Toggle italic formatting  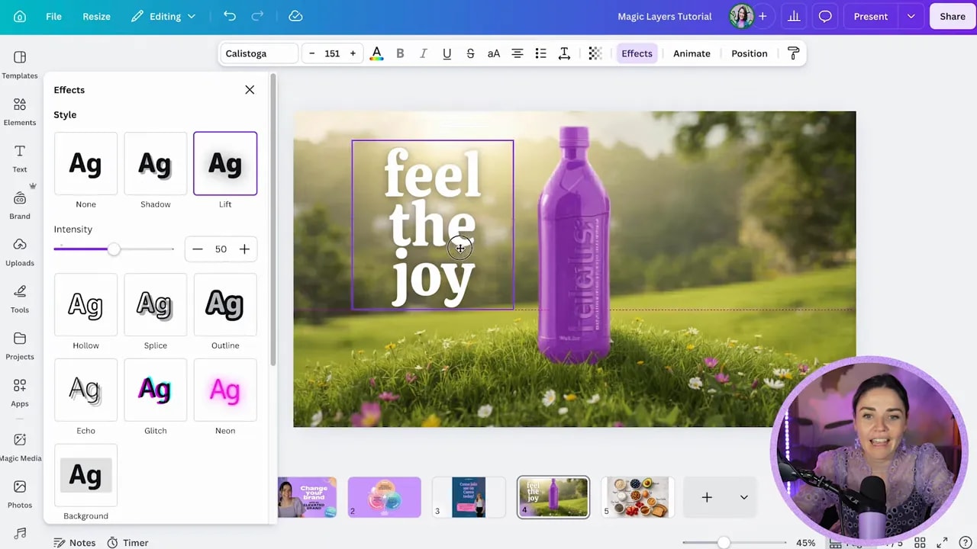424,53
